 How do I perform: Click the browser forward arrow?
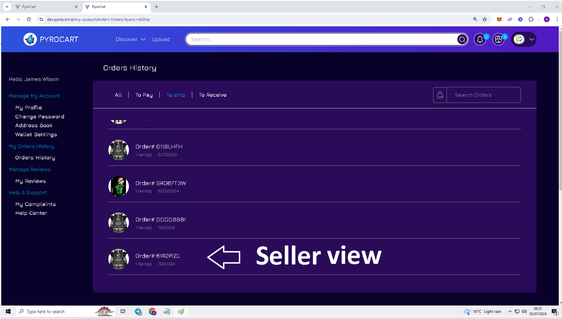pyautogui.click(x=18, y=19)
